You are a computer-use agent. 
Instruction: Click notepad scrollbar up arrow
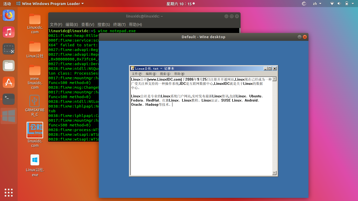pyautogui.click(x=274, y=79)
